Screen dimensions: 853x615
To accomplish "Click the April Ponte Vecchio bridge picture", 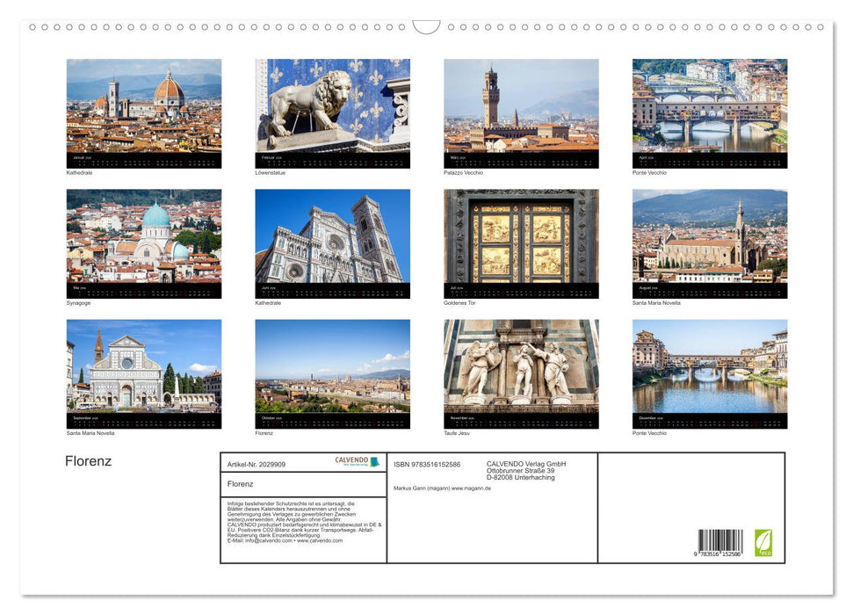I will click(x=710, y=112).
